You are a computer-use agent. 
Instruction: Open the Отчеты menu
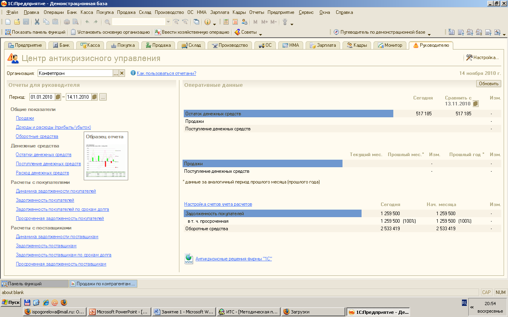click(257, 12)
